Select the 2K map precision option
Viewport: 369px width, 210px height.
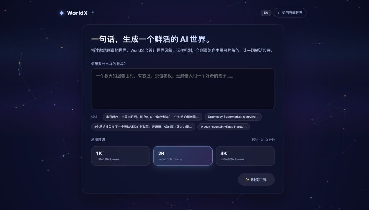(x=183, y=156)
